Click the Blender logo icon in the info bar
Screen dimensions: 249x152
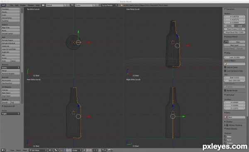click(122, 5)
